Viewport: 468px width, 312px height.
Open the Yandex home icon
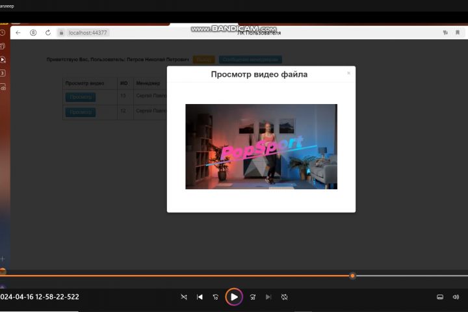(33, 32)
